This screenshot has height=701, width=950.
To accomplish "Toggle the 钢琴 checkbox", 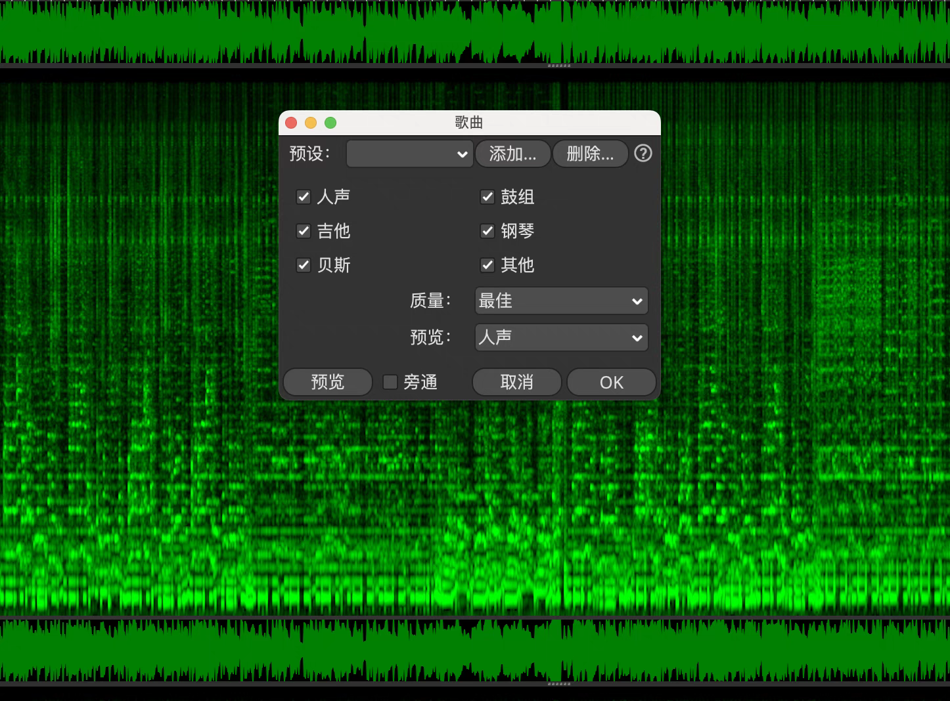I will 487,231.
